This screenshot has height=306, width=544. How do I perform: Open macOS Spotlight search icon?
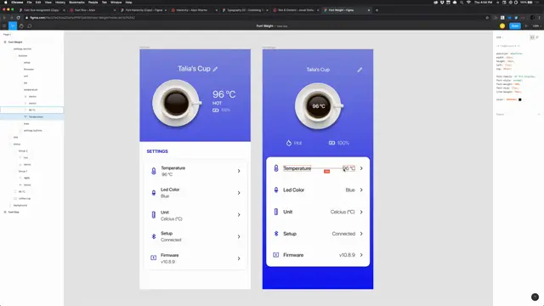[462, 2]
